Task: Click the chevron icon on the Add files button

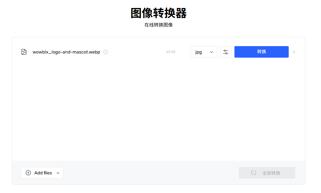Action: 58,173
